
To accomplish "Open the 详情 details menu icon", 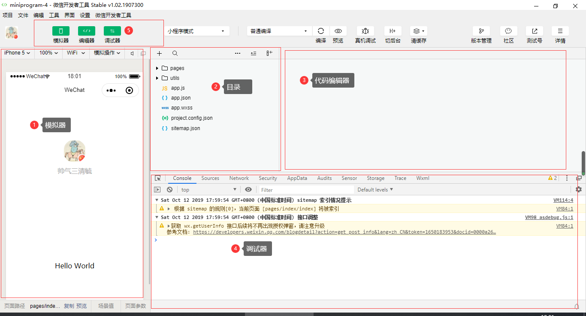I will [x=560, y=31].
